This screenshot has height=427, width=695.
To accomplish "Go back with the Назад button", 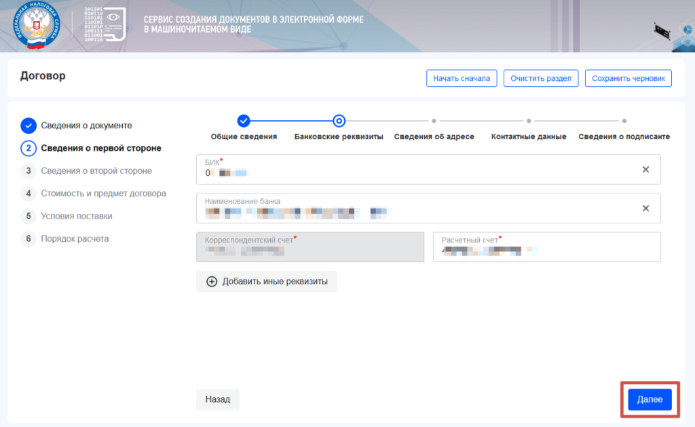I will coord(218,400).
